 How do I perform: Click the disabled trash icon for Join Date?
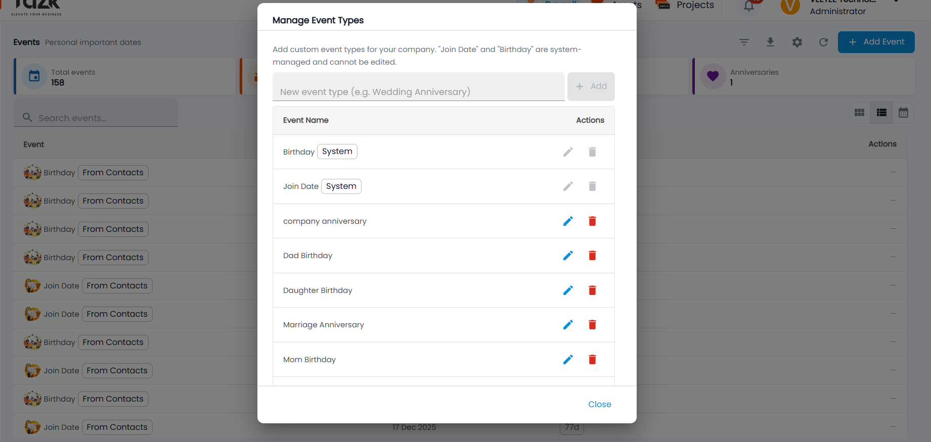[x=592, y=186]
